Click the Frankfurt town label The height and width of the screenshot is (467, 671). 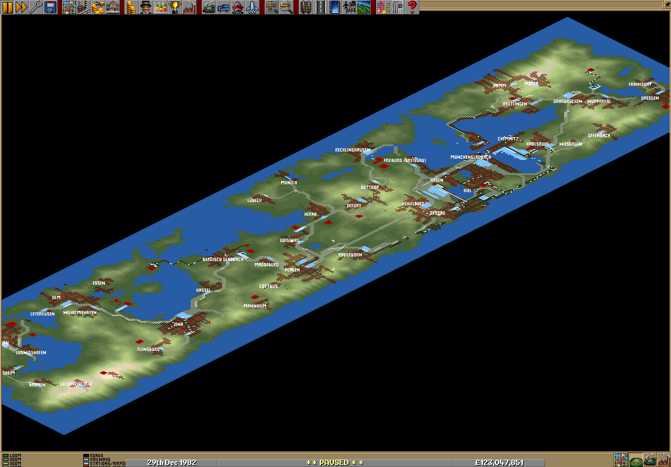click(x=640, y=85)
